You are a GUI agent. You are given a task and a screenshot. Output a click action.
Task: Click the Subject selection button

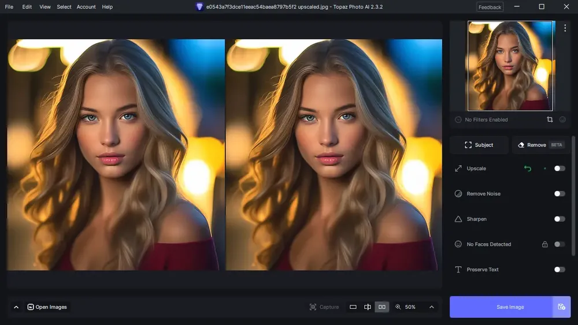479,145
